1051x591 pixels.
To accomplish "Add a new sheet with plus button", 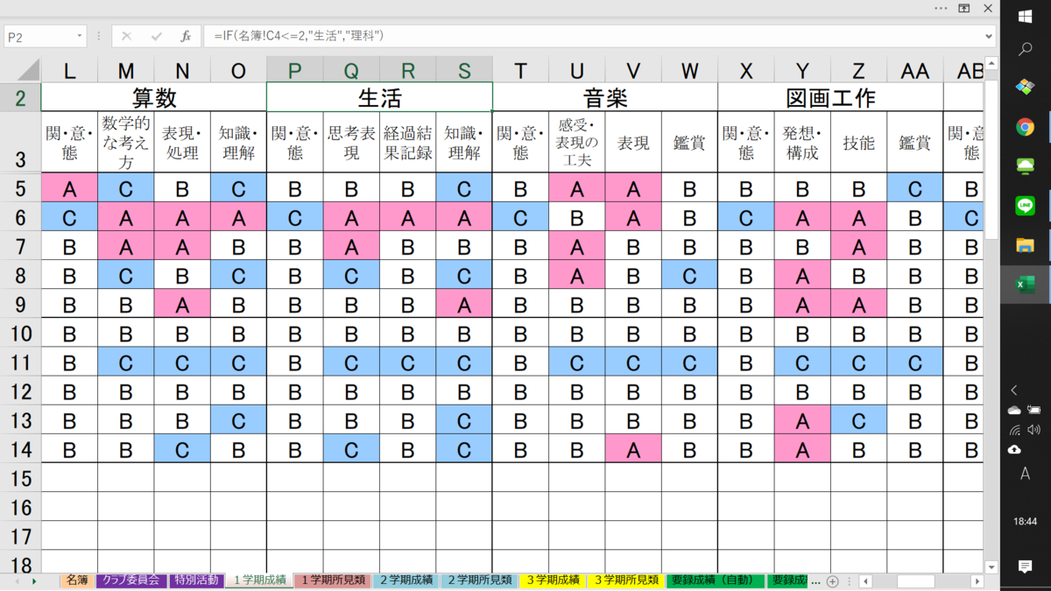I will tap(833, 581).
